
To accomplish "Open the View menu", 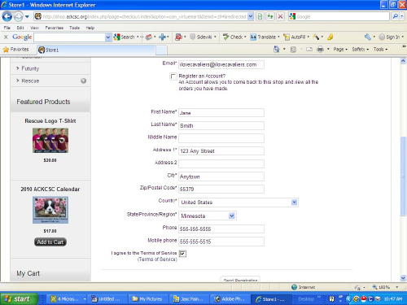I will (34, 28).
